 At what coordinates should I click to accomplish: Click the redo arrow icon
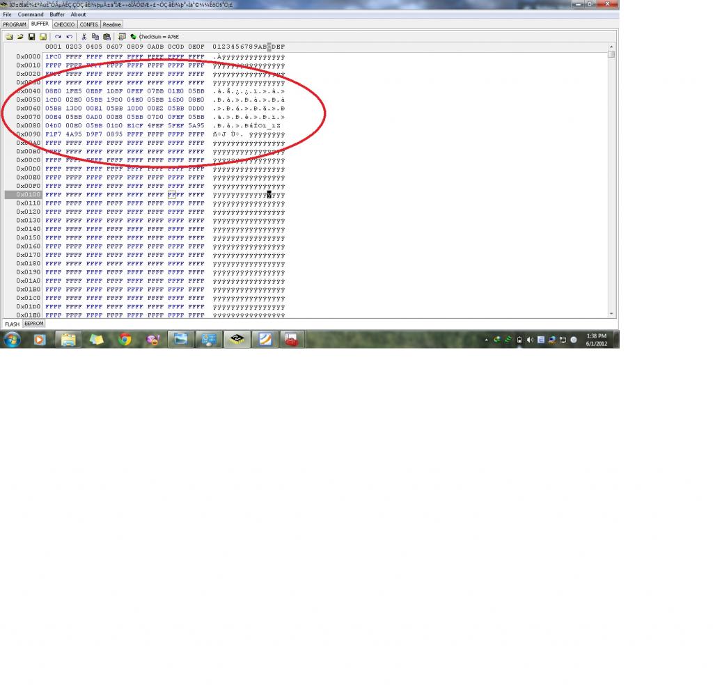pos(58,37)
